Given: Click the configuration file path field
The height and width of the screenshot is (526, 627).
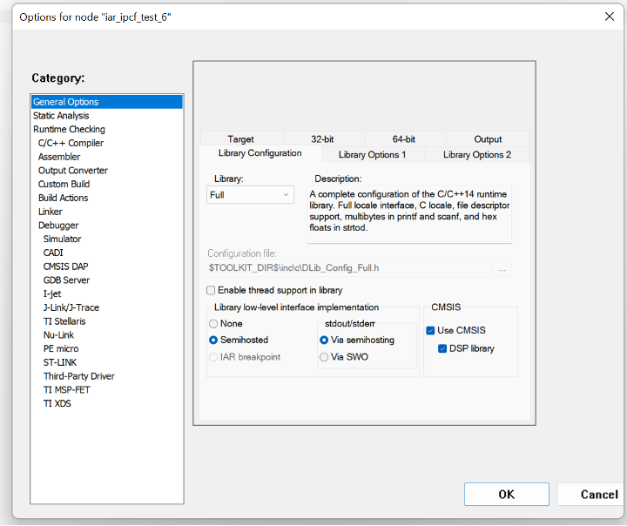Looking at the screenshot, I should pos(348,269).
